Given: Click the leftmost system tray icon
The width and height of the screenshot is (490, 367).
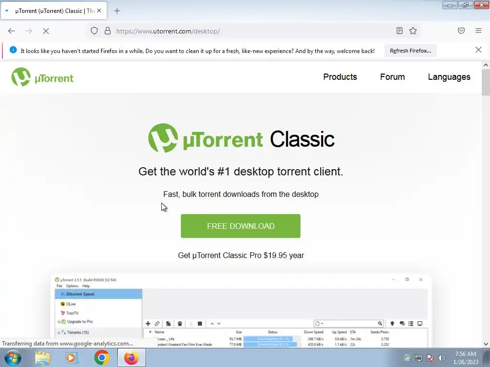Looking at the screenshot, I should click(407, 358).
